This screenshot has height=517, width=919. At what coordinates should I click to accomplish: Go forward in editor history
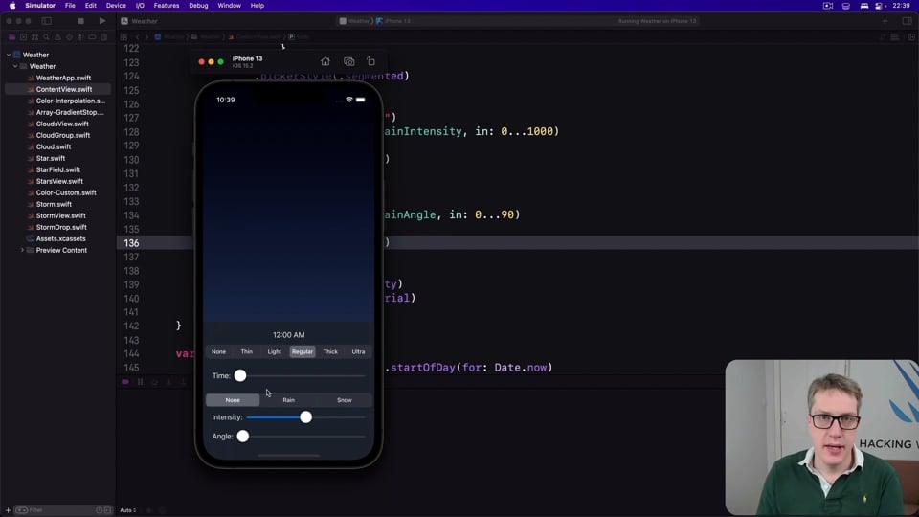[146, 37]
